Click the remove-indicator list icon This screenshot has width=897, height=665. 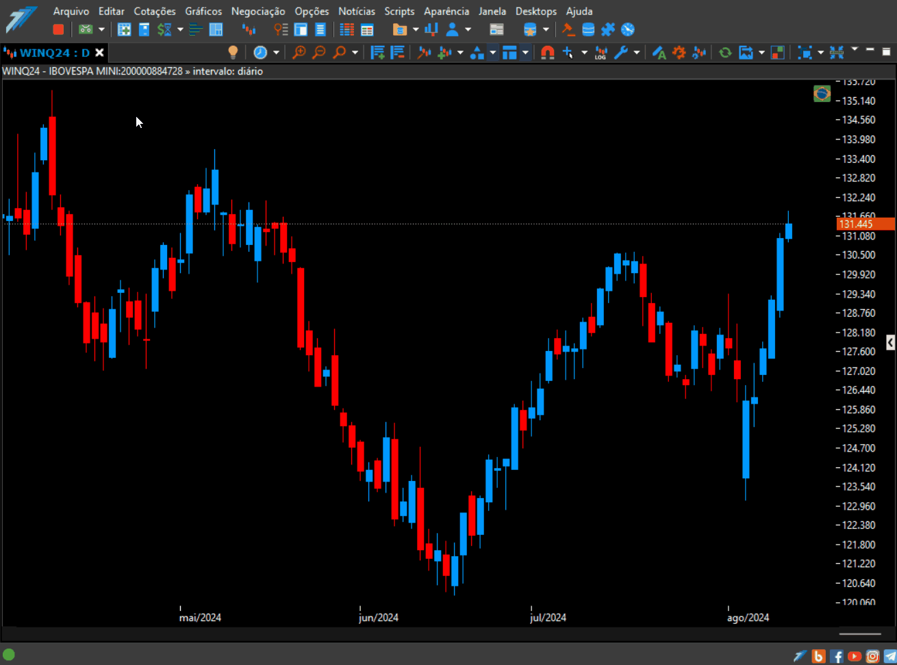tap(397, 52)
